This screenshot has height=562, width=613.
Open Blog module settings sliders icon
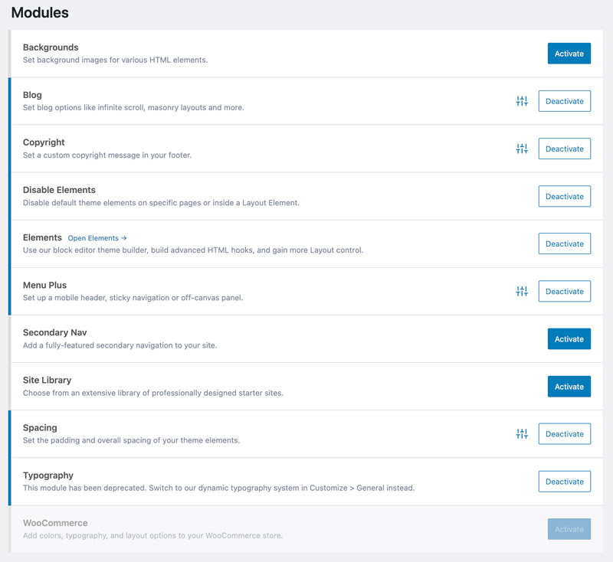(522, 101)
